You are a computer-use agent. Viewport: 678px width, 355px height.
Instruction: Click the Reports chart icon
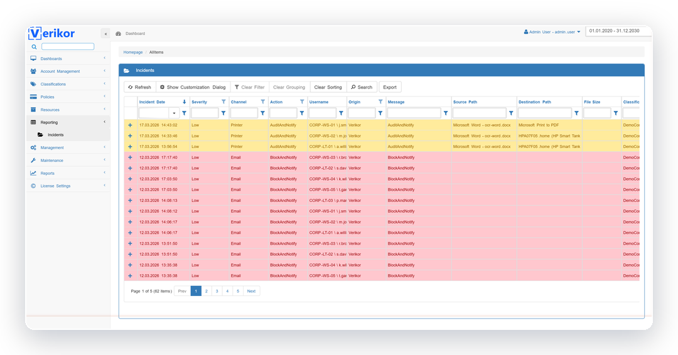pyautogui.click(x=33, y=173)
